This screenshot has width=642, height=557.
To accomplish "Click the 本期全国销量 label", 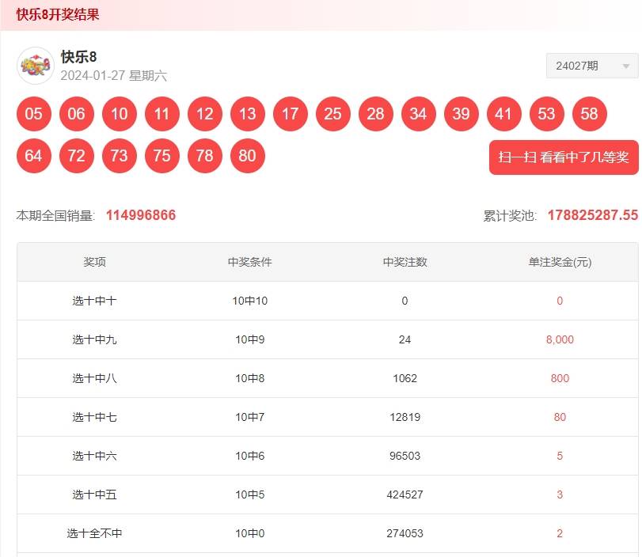I will pos(55,216).
